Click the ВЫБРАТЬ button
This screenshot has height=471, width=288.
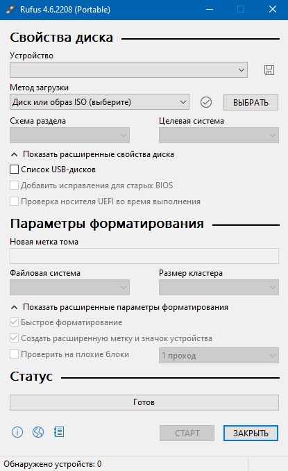coord(251,102)
